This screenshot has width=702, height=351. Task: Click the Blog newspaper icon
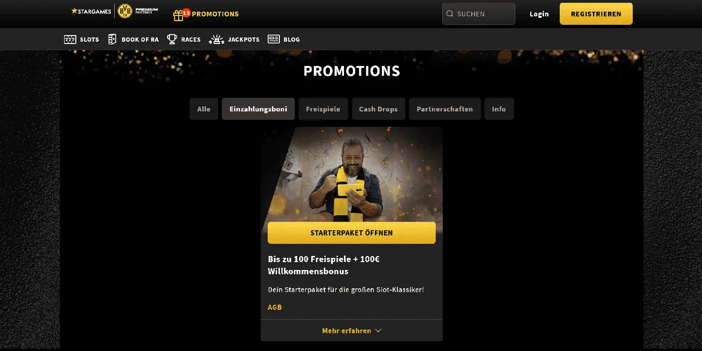pos(274,39)
